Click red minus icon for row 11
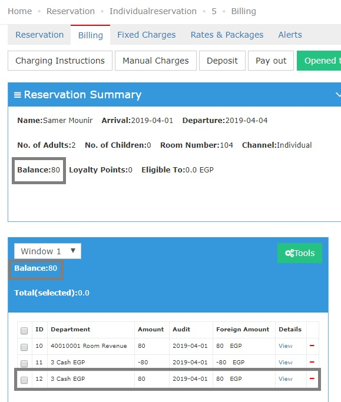341x402 pixels. [312, 362]
